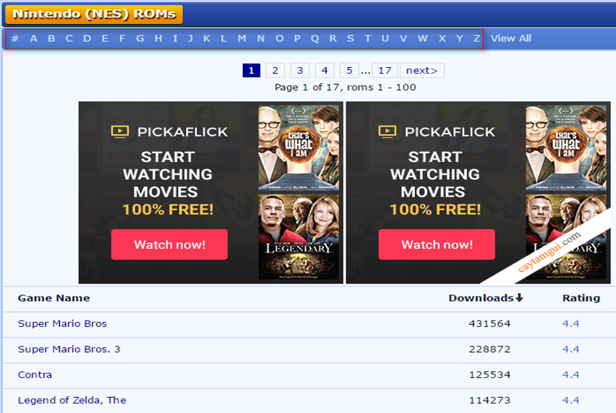This screenshot has height=413, width=616.
Task: Filter ROMs by the # symbol
Action: coord(15,38)
